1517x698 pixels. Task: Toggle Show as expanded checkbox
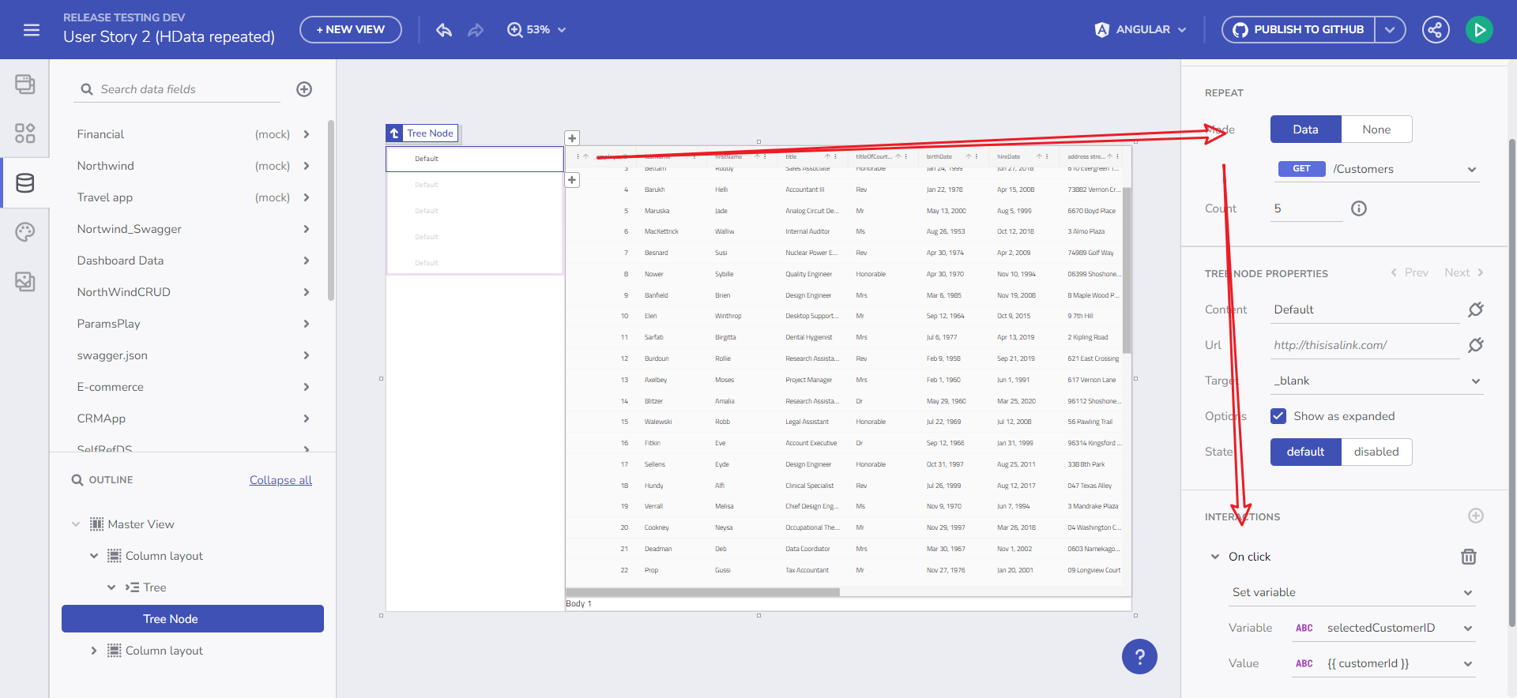pos(1278,416)
